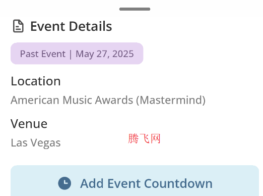The height and width of the screenshot is (196, 263).
Task: Click the word (Mastermind) in location
Action: [x=171, y=100]
